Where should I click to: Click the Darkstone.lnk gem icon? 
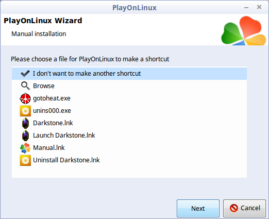tap(25, 123)
